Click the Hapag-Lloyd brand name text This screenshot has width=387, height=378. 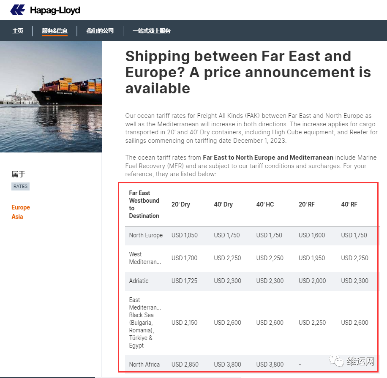click(55, 10)
